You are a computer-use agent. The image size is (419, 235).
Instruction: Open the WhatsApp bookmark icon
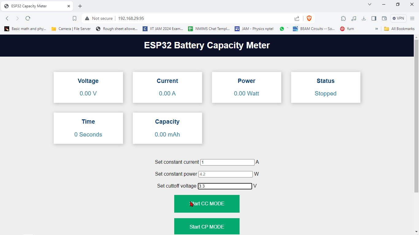tap(282, 29)
